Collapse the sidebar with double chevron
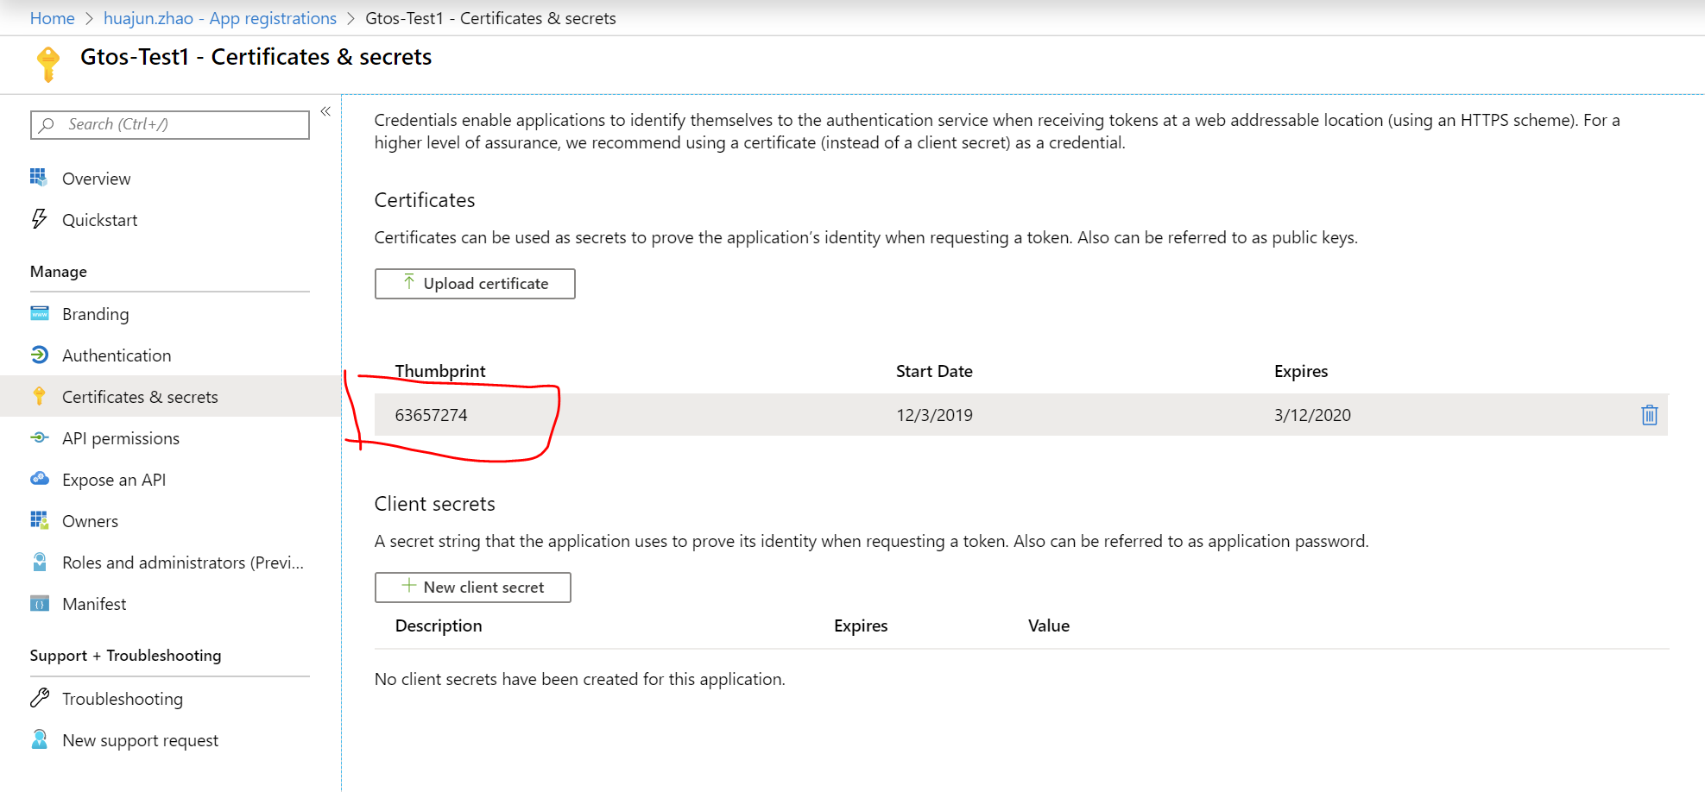 point(325,111)
